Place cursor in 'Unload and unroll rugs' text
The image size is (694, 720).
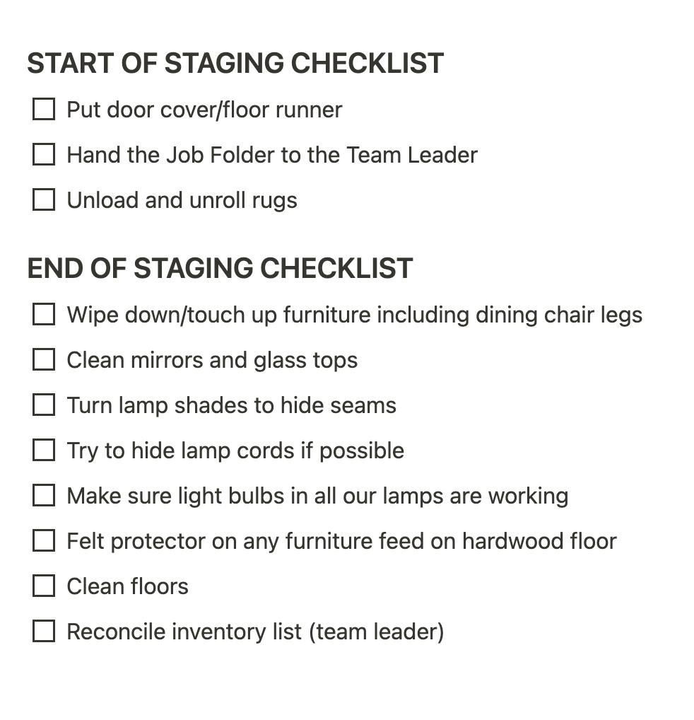pos(182,200)
